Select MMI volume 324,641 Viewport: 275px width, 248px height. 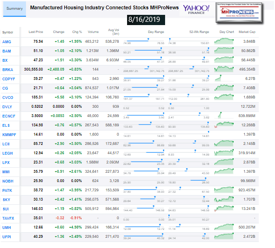[x=92, y=171]
